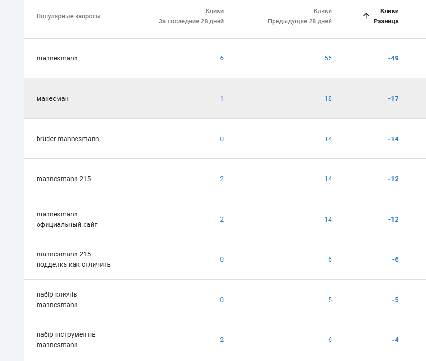Viewport: 426px width, 361px height.
Task: Click the sort arrow icon beside Разница
Action: coord(366,16)
